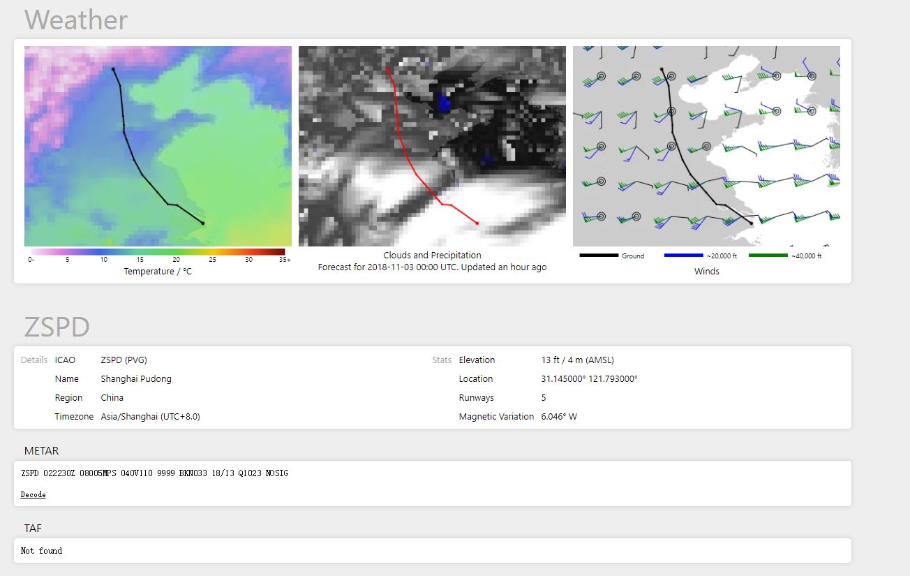Click the 'TAF' heading
The height and width of the screenshot is (576, 910).
(x=33, y=529)
